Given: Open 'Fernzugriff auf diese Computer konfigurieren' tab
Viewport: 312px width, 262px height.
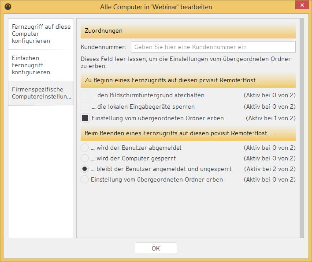Looking at the screenshot, I should click(x=41, y=34).
